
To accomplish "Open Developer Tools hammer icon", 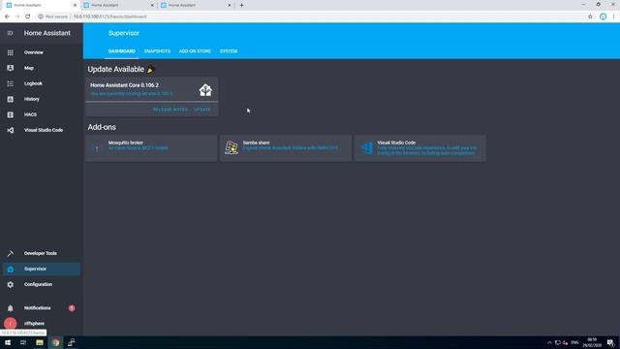I will click(11, 253).
